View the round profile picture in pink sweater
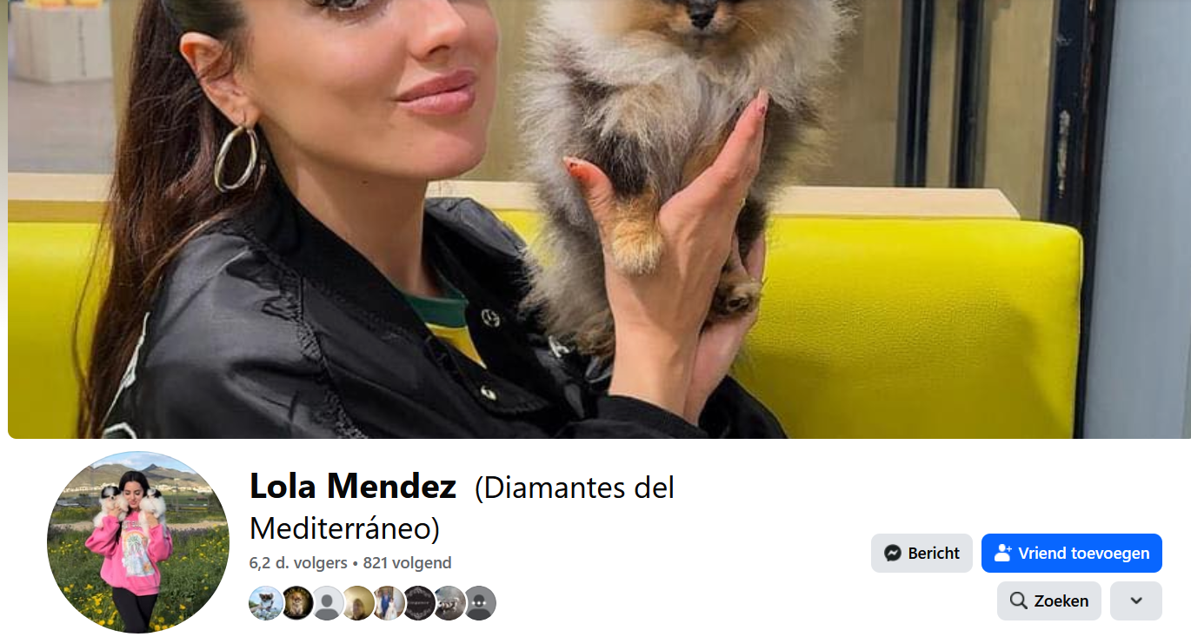This screenshot has width=1191, height=637. coord(138,542)
